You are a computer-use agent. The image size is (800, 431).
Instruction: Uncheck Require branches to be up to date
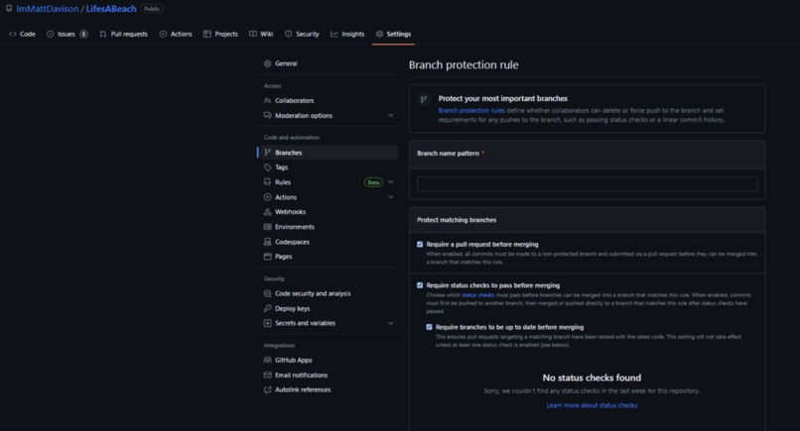coord(429,327)
